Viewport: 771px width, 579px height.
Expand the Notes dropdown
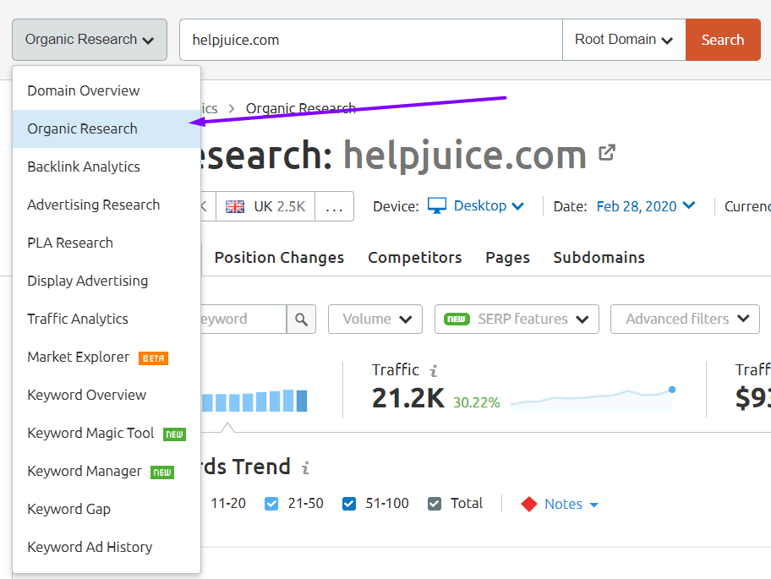(x=571, y=505)
